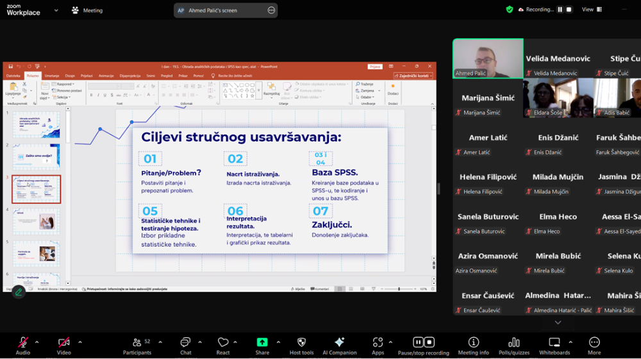
Task: Toggle Komentari comments in PowerPoint status bar
Action: [320, 288]
